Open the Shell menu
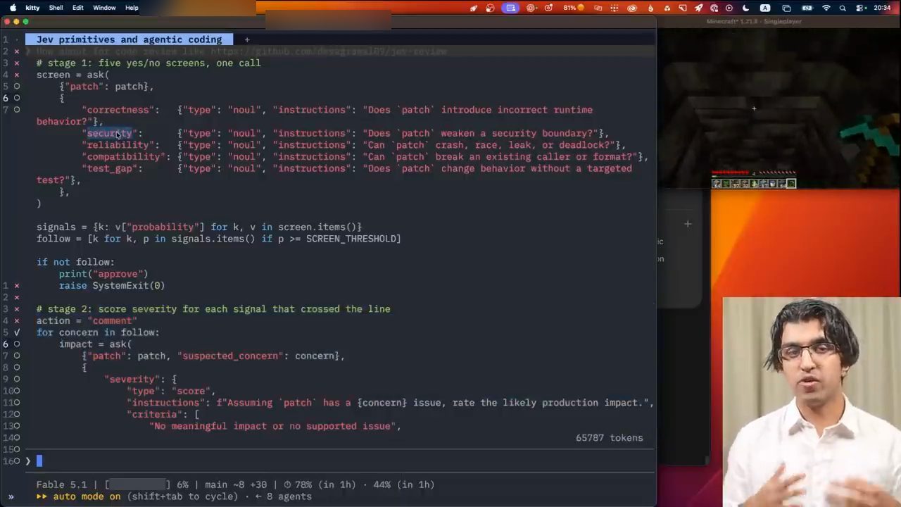The image size is (901, 507). point(56,8)
